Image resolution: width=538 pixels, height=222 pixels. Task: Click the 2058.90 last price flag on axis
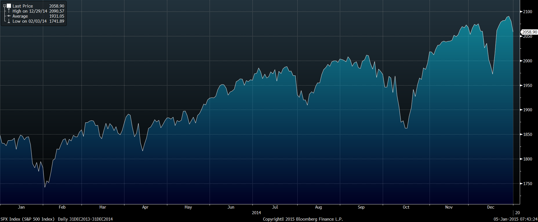529,32
